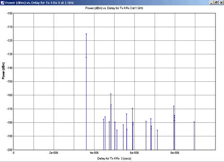224x162 pixels.
Task: Click the 4e-006 x-axis tick label
Action: 94,153
